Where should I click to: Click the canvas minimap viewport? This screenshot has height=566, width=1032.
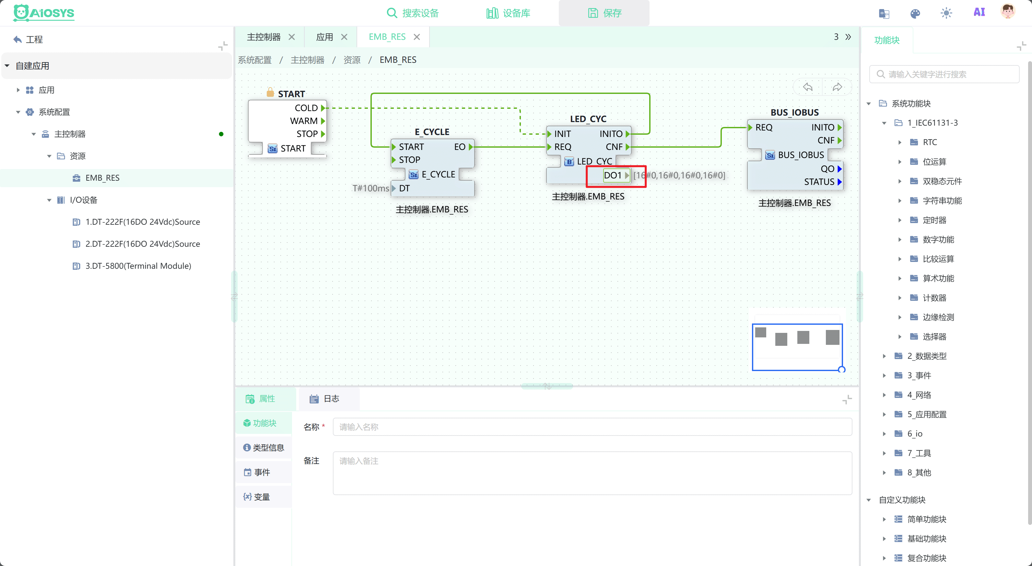point(797,347)
